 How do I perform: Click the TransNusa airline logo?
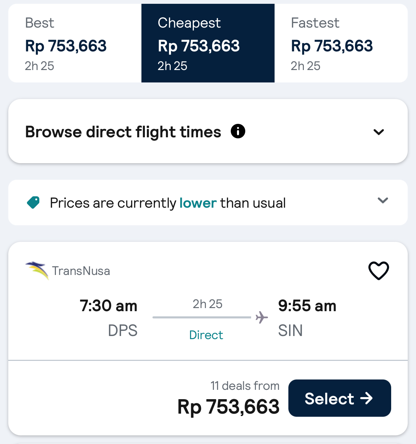[x=37, y=270]
